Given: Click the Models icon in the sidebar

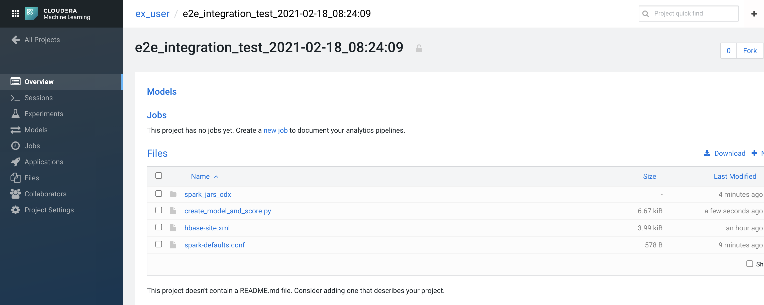Looking at the screenshot, I should coord(16,129).
